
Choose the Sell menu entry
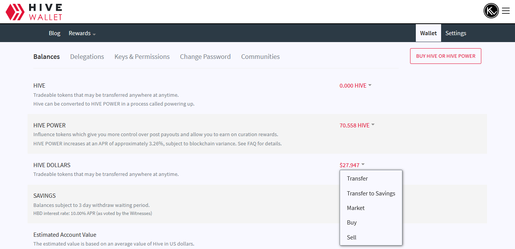point(352,238)
